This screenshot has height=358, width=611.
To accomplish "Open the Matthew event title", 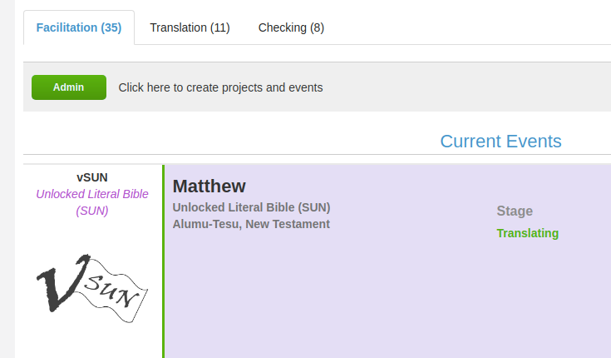I will [x=209, y=186].
